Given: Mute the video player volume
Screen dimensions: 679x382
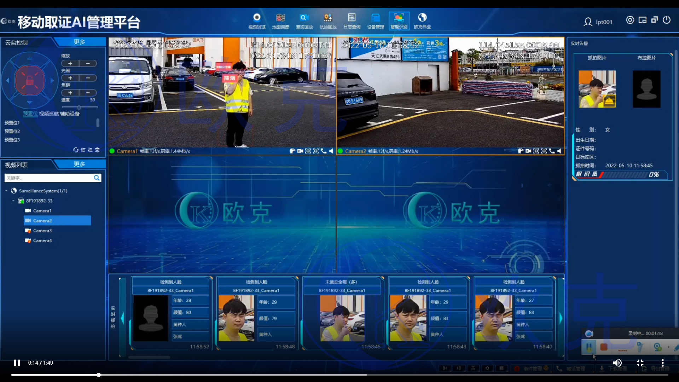Looking at the screenshot, I should (617, 363).
